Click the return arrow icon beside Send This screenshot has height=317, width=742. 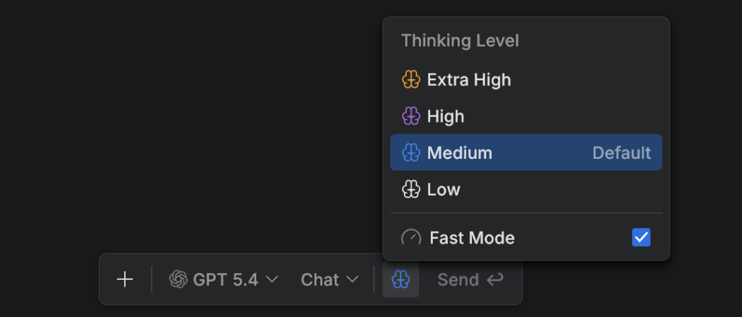click(495, 279)
